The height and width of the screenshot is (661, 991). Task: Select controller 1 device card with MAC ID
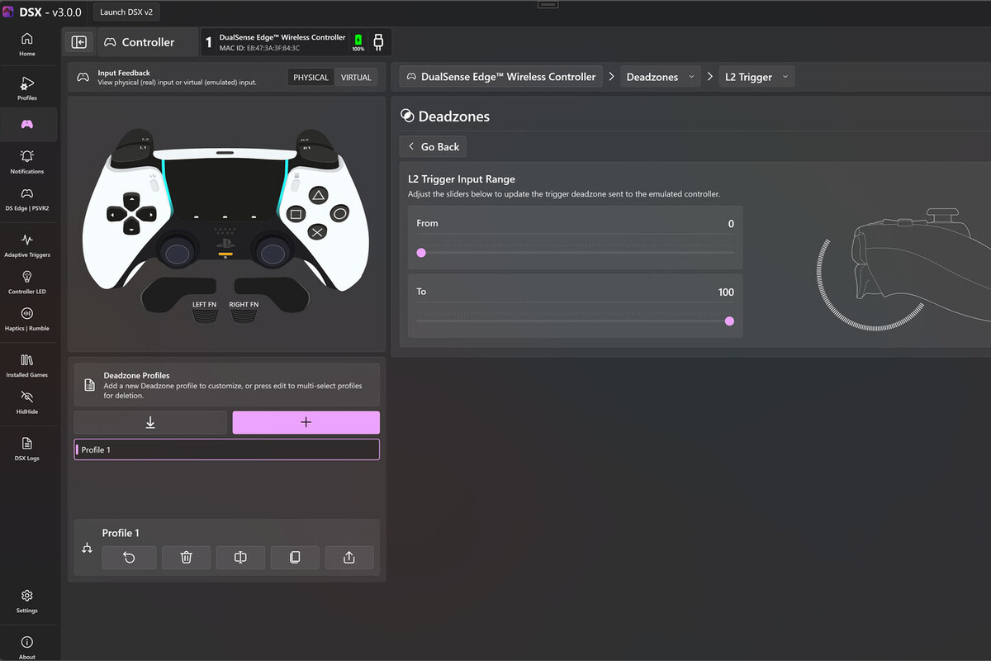click(x=296, y=42)
